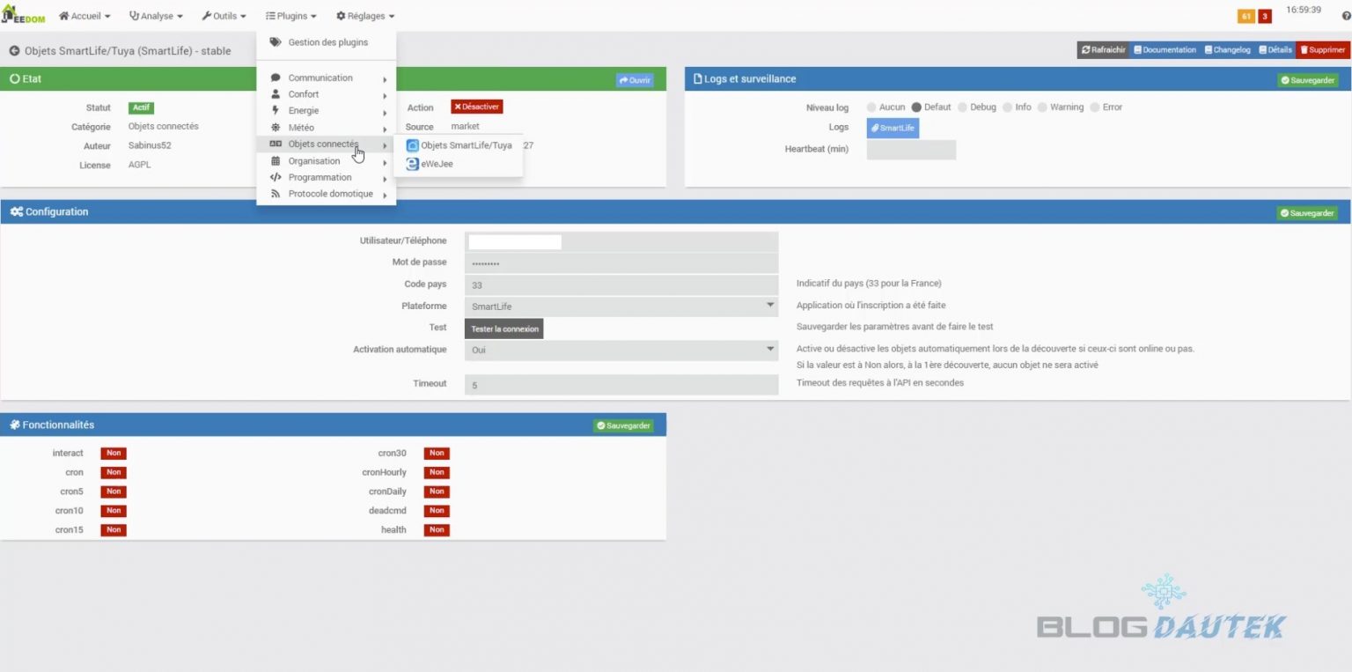Click the back arrow icon beside plugin title
The height and width of the screenshot is (672, 1352).
(x=14, y=51)
